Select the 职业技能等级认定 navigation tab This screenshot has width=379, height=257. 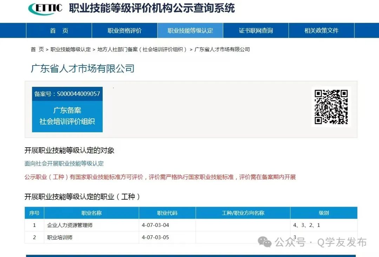coord(190,30)
